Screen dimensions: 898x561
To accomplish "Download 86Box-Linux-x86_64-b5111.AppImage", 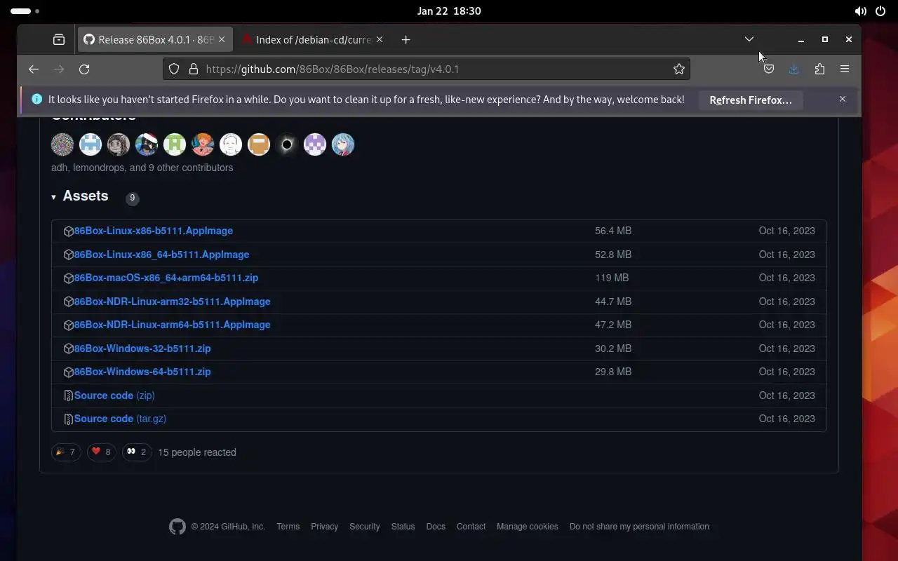I will (161, 255).
